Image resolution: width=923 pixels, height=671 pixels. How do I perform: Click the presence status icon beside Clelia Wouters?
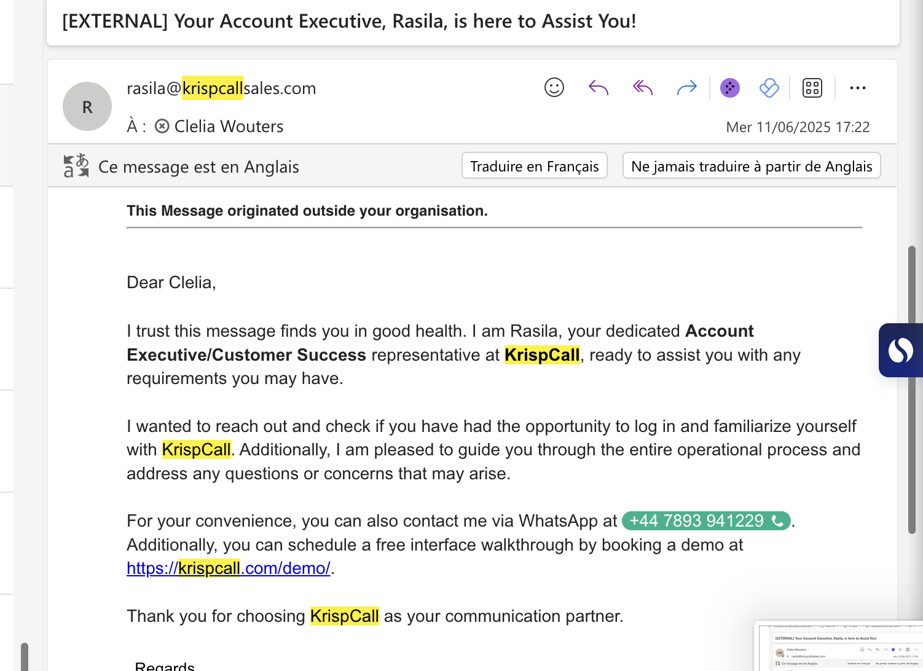pyautogui.click(x=162, y=127)
